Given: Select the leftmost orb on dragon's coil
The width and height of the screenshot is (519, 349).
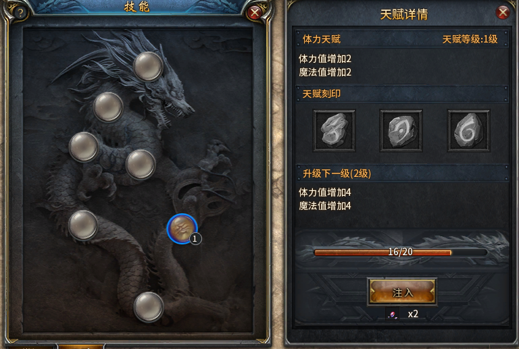Looking at the screenshot, I should pos(83,147).
